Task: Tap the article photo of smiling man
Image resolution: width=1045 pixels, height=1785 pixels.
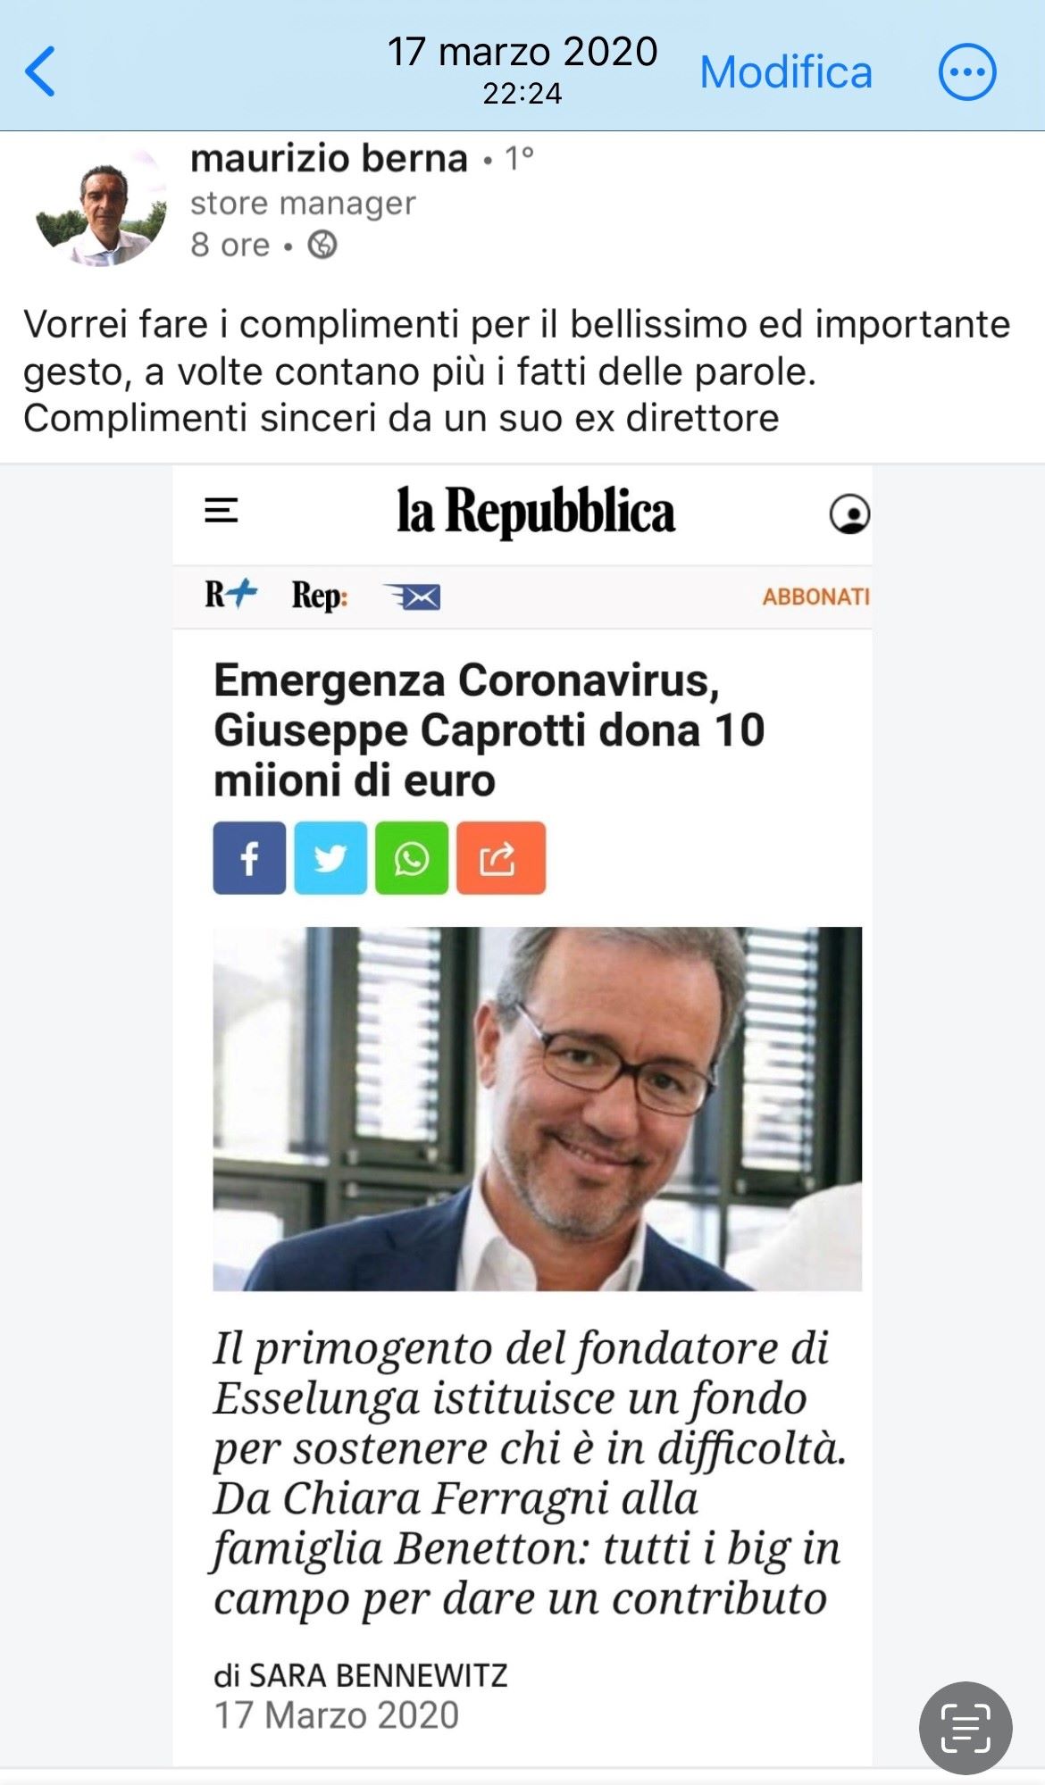Action: pyautogui.click(x=537, y=1108)
